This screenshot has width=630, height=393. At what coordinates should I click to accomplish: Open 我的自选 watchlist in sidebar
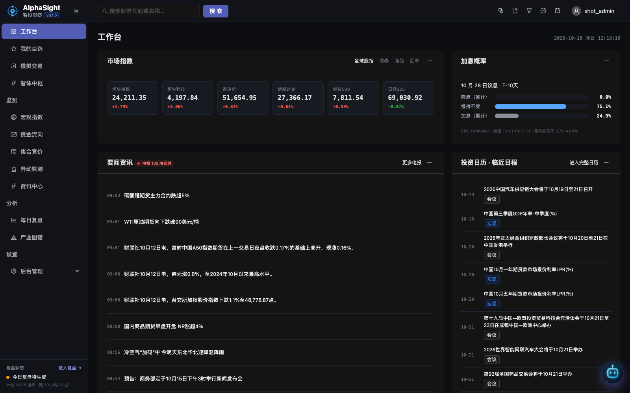click(x=44, y=49)
